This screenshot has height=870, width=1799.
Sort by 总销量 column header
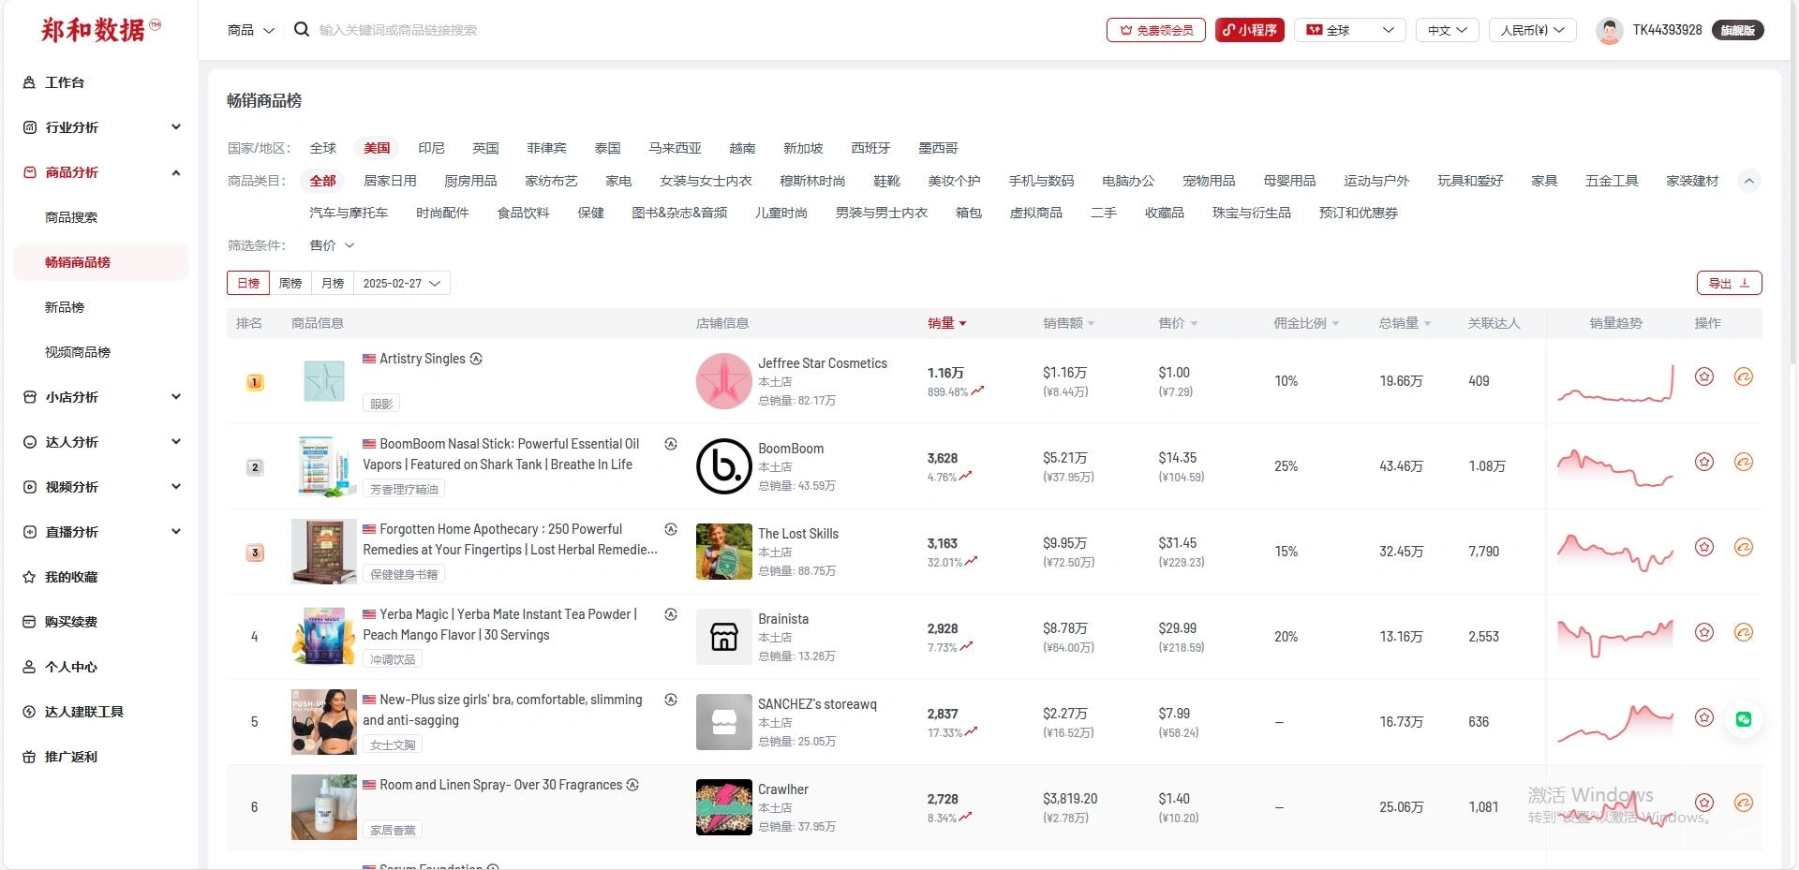(1405, 323)
